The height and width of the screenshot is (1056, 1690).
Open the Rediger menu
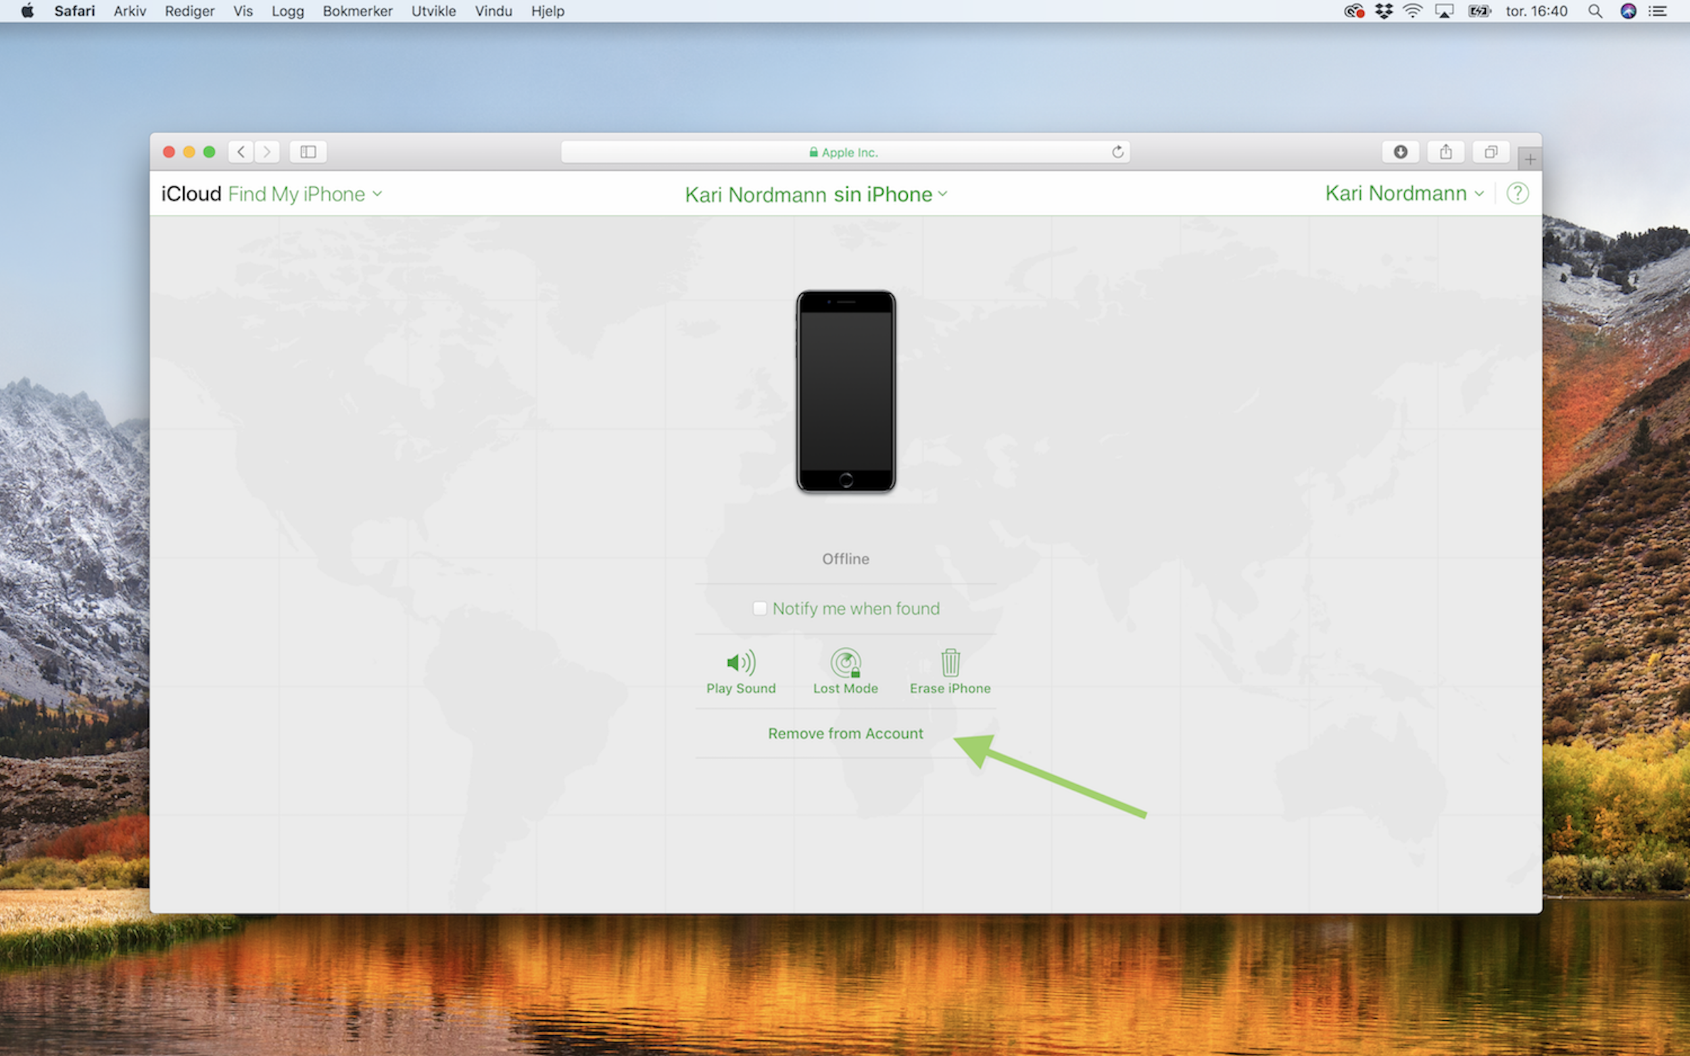[189, 11]
